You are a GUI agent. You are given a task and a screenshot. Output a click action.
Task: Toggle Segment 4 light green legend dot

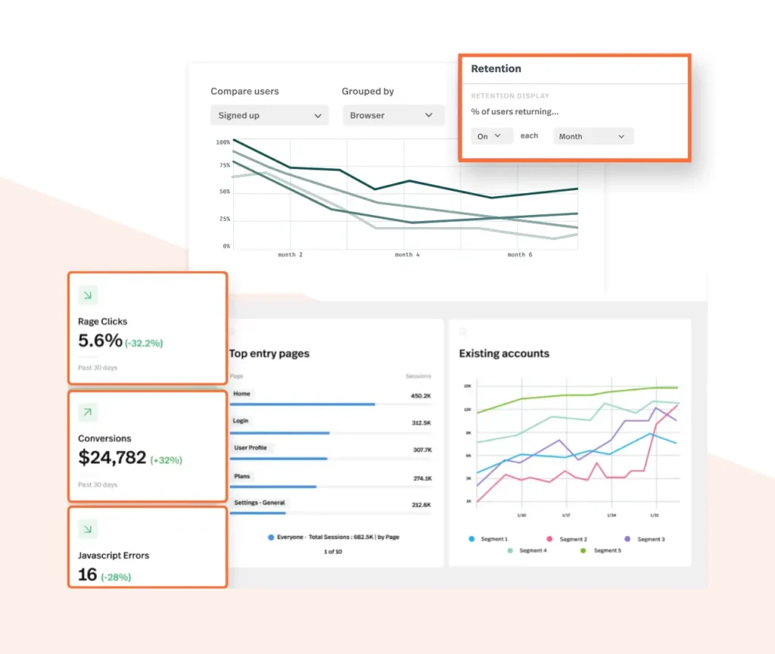510,550
